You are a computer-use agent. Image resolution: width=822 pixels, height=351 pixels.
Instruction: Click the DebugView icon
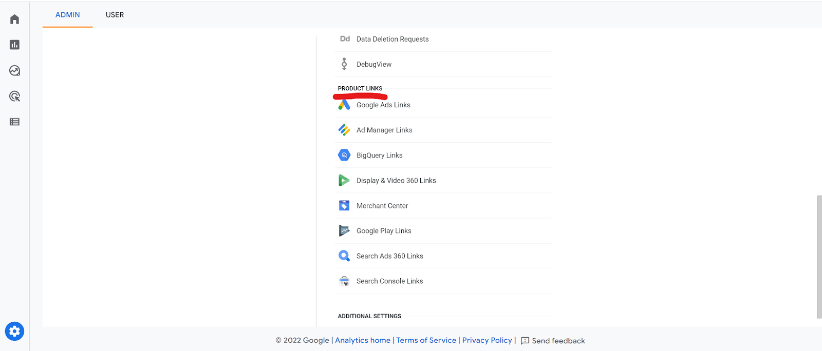(x=344, y=64)
